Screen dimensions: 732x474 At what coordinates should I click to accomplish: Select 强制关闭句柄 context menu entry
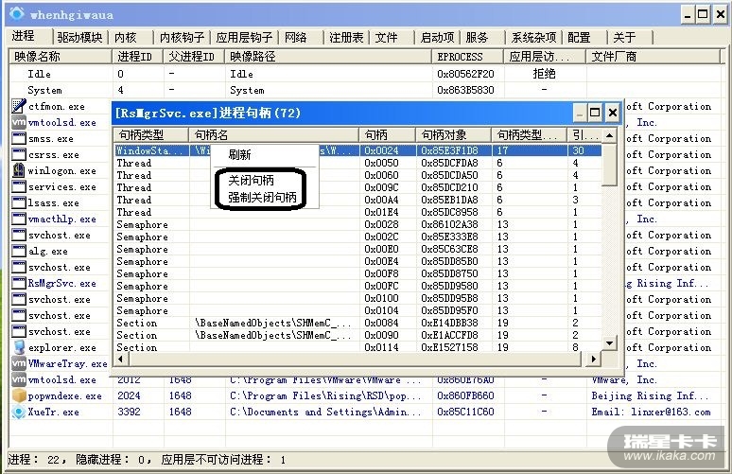(262, 198)
